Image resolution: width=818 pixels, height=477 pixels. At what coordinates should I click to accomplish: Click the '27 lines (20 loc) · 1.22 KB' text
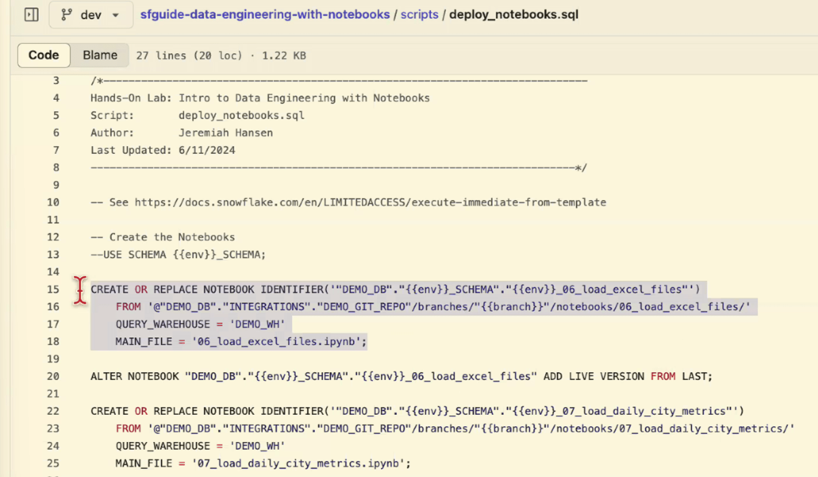click(221, 55)
